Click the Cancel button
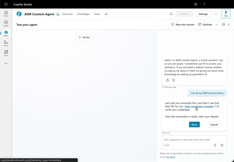Image resolution: width=234 pixels, height=162 pixels. 214,124
